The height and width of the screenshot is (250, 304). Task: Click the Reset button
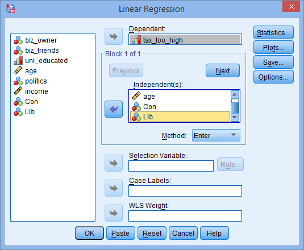coord(152,233)
